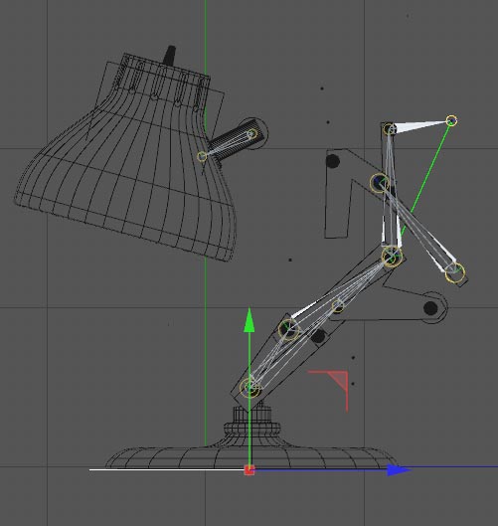This screenshot has width=498, height=526.
Task: Click the black pivot dot on the upper bracket
Action: tap(332, 161)
